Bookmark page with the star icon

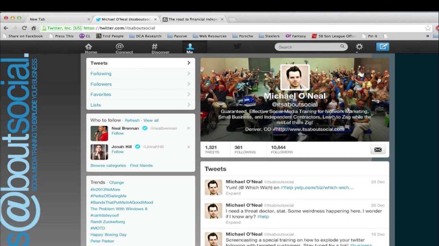(x=428, y=28)
